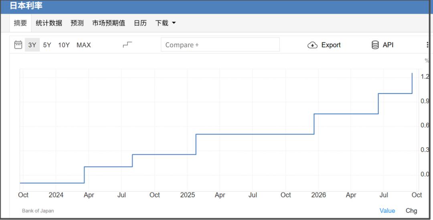Viewport: 433px width, 220px height.
Task: Click the API database icon
Action: click(x=375, y=45)
